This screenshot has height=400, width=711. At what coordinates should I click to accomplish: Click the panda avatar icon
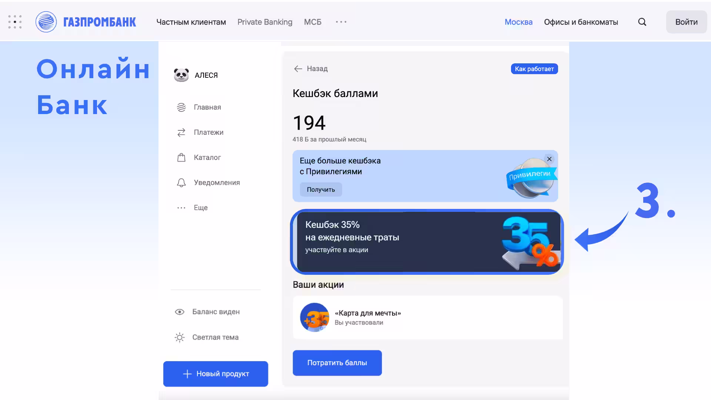181,75
